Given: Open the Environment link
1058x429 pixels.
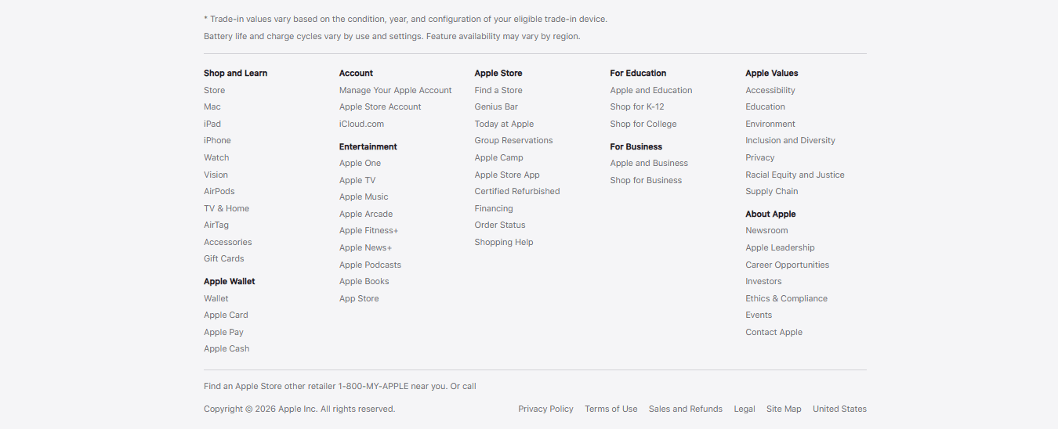Looking at the screenshot, I should coord(770,124).
